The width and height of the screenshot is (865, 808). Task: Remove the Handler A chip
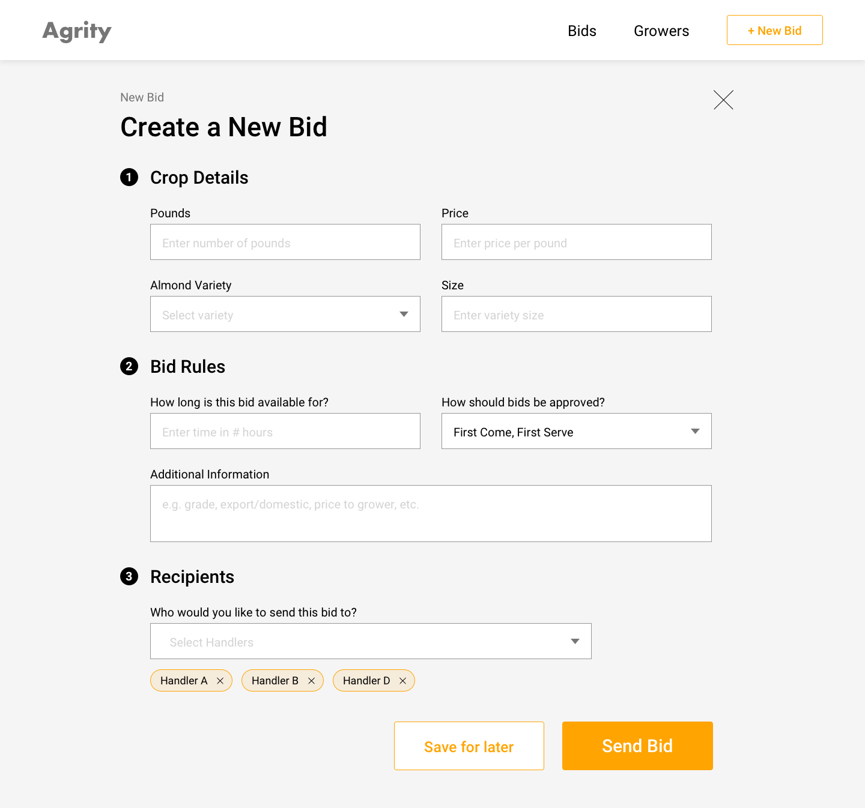(x=220, y=681)
